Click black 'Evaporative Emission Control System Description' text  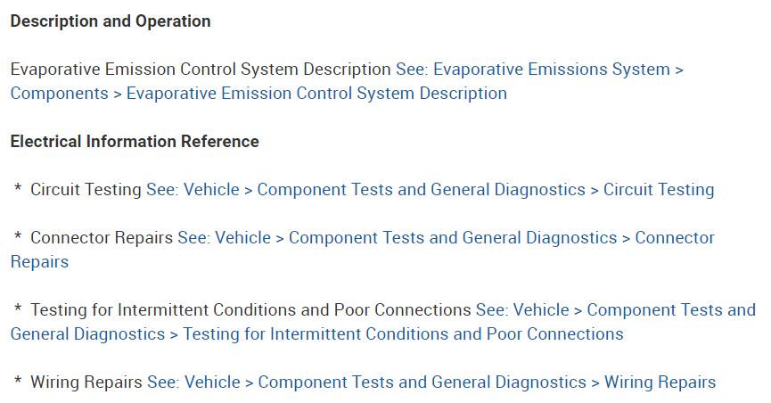pos(201,70)
